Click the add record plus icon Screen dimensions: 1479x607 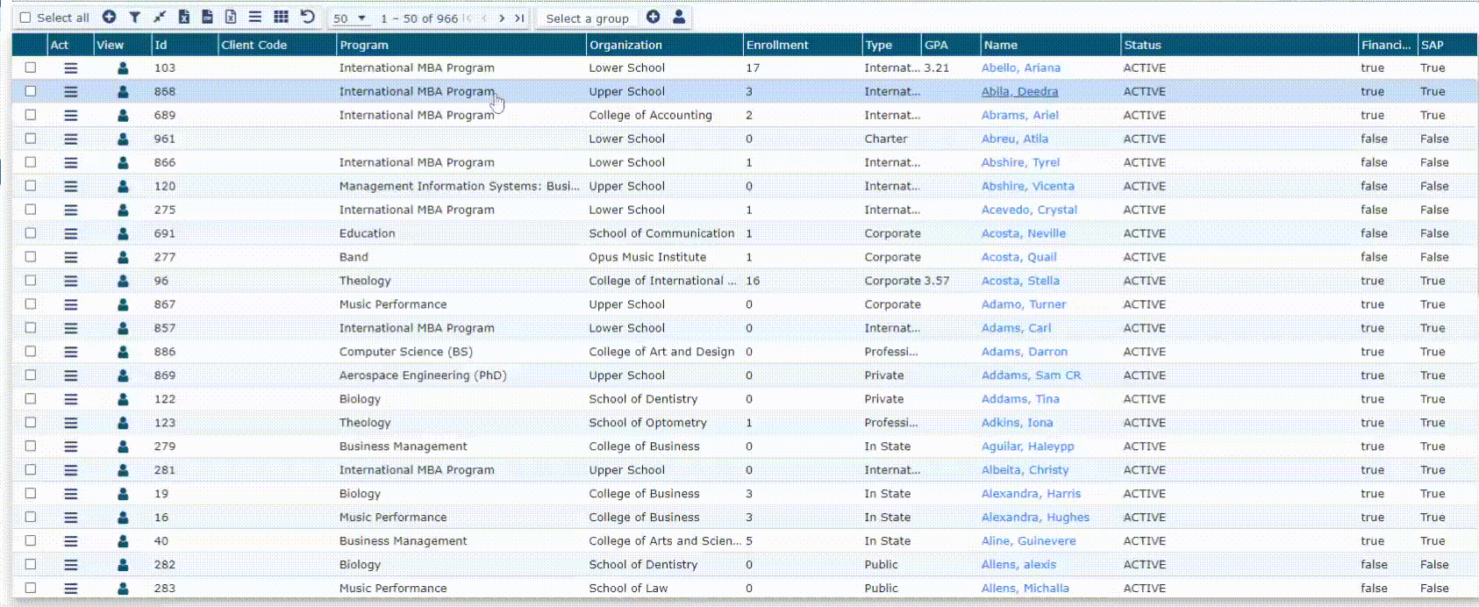click(x=109, y=17)
